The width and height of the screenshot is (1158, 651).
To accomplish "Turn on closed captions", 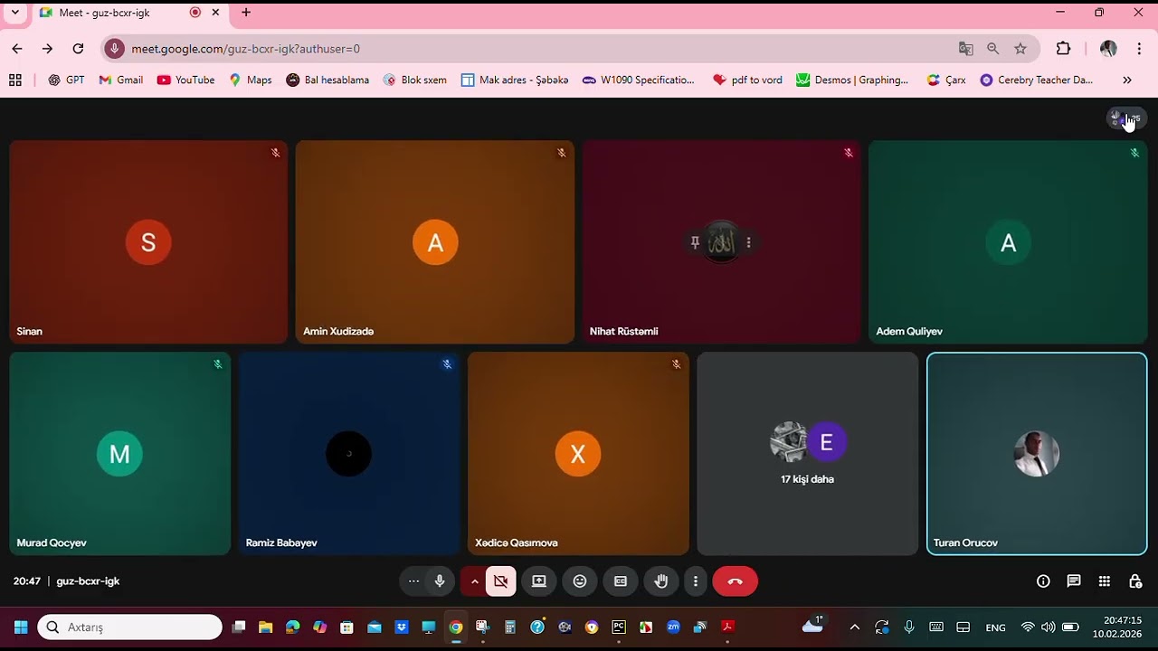I will click(621, 581).
